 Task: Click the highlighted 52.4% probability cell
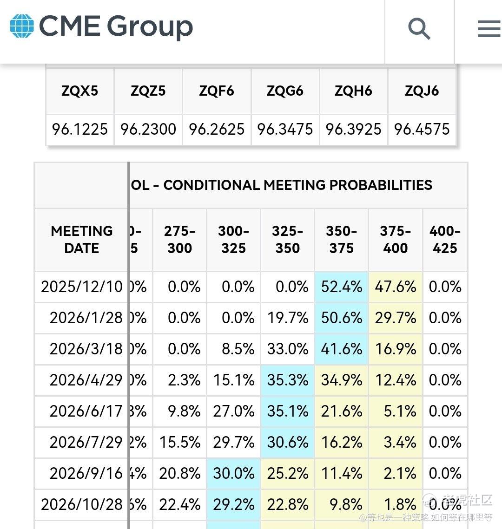coord(342,287)
